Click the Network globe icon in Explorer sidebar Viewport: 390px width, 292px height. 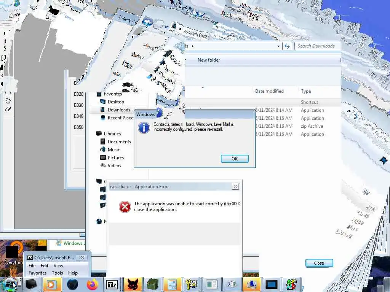point(99,221)
